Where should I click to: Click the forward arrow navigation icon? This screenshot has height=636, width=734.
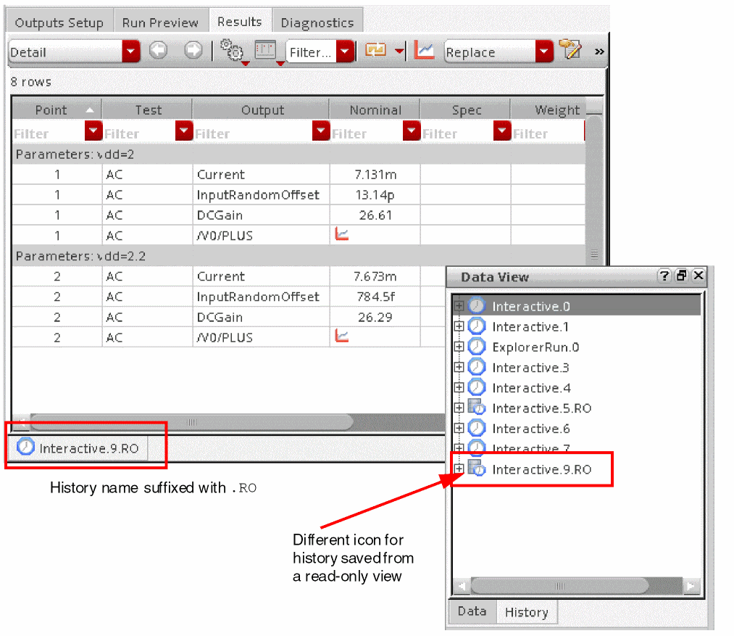tap(193, 51)
